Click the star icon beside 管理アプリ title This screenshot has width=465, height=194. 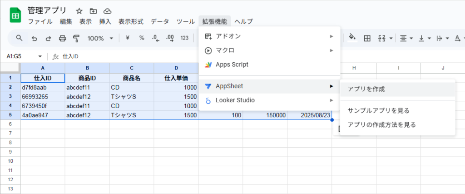coord(79,10)
